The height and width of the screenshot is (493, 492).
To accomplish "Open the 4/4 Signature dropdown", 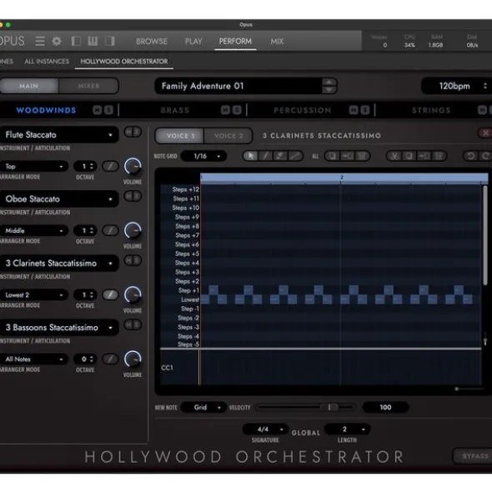I will (x=265, y=429).
